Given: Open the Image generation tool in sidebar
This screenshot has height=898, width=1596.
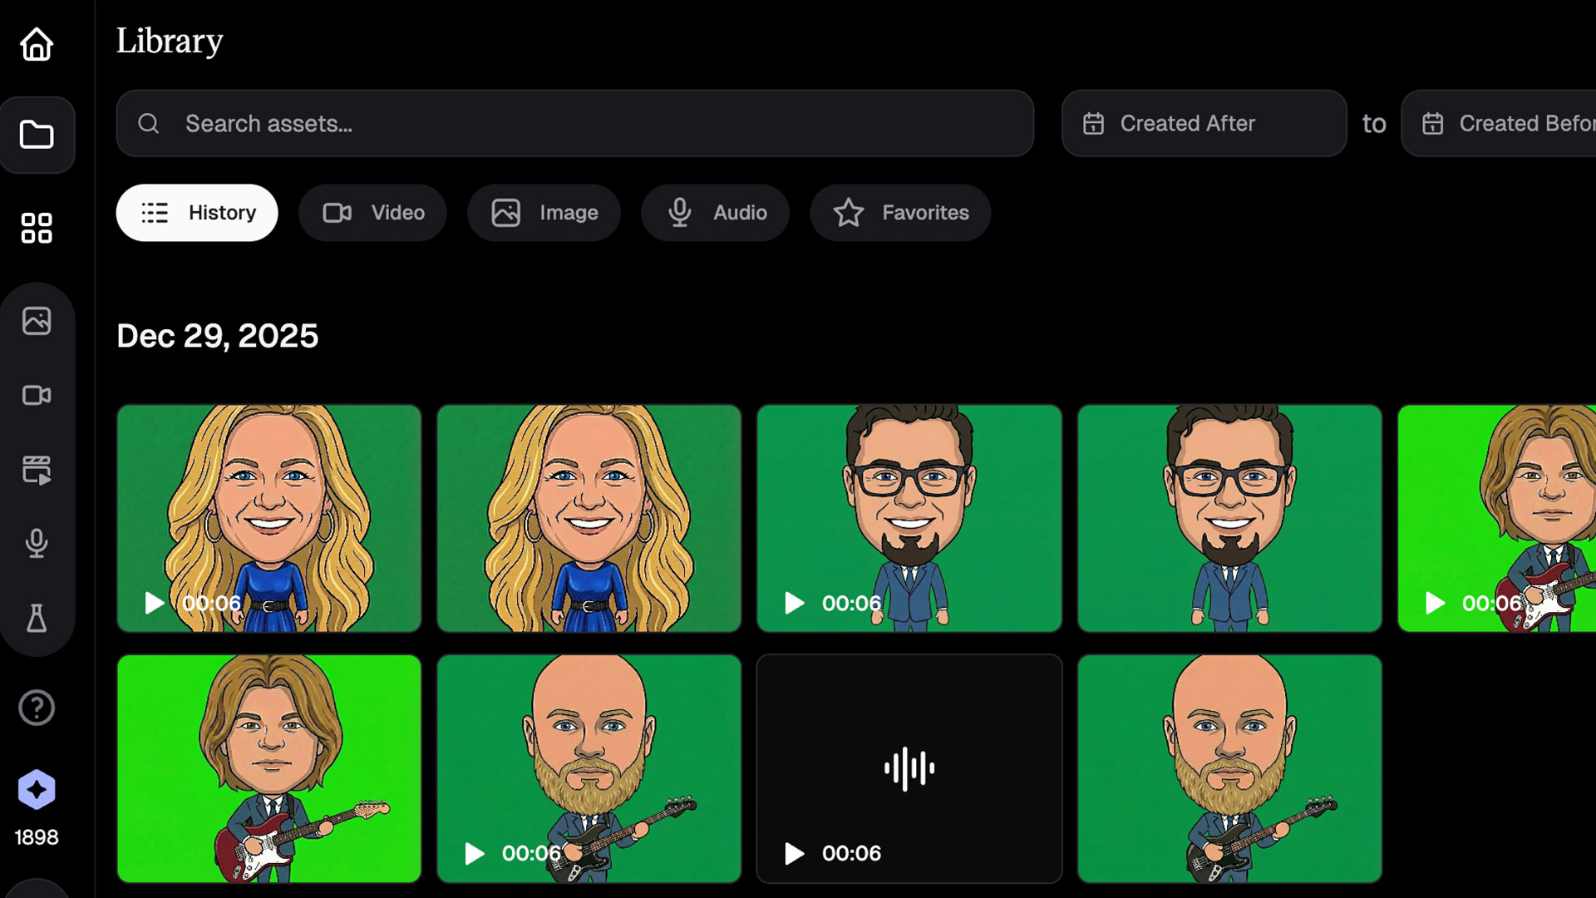Looking at the screenshot, I should click(37, 320).
